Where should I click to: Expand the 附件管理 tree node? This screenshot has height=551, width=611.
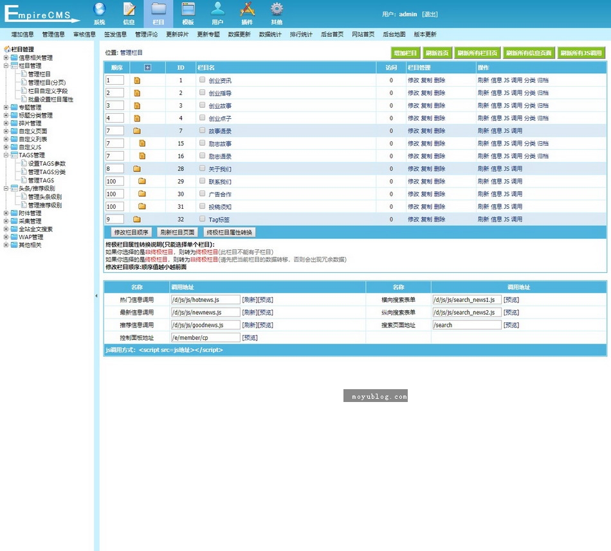[x=6, y=213]
